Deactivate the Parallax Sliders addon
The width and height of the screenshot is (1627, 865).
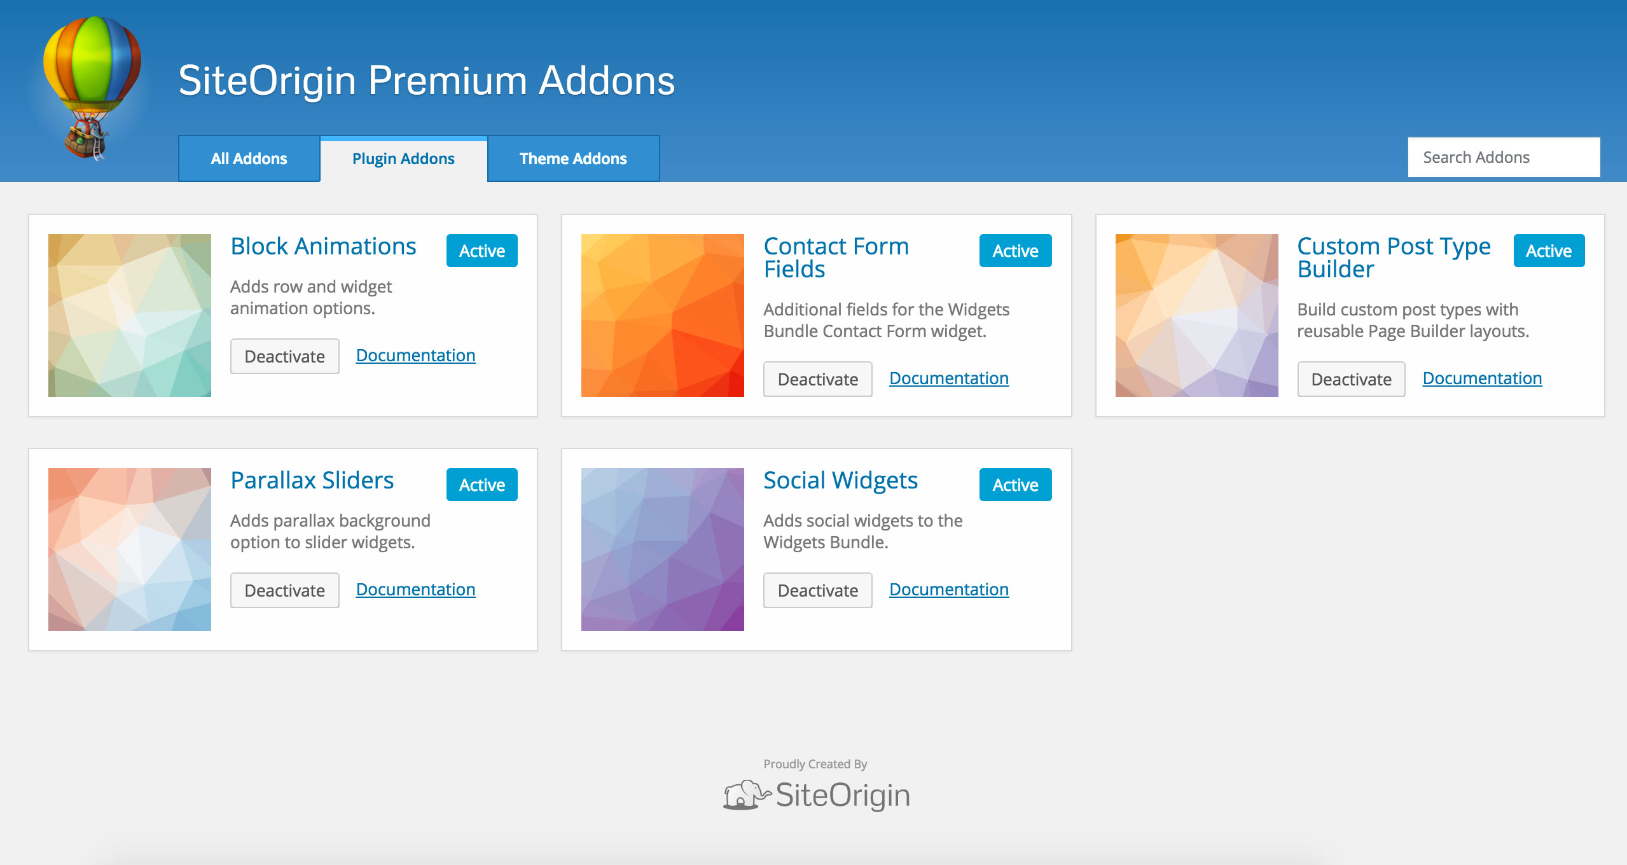284,590
